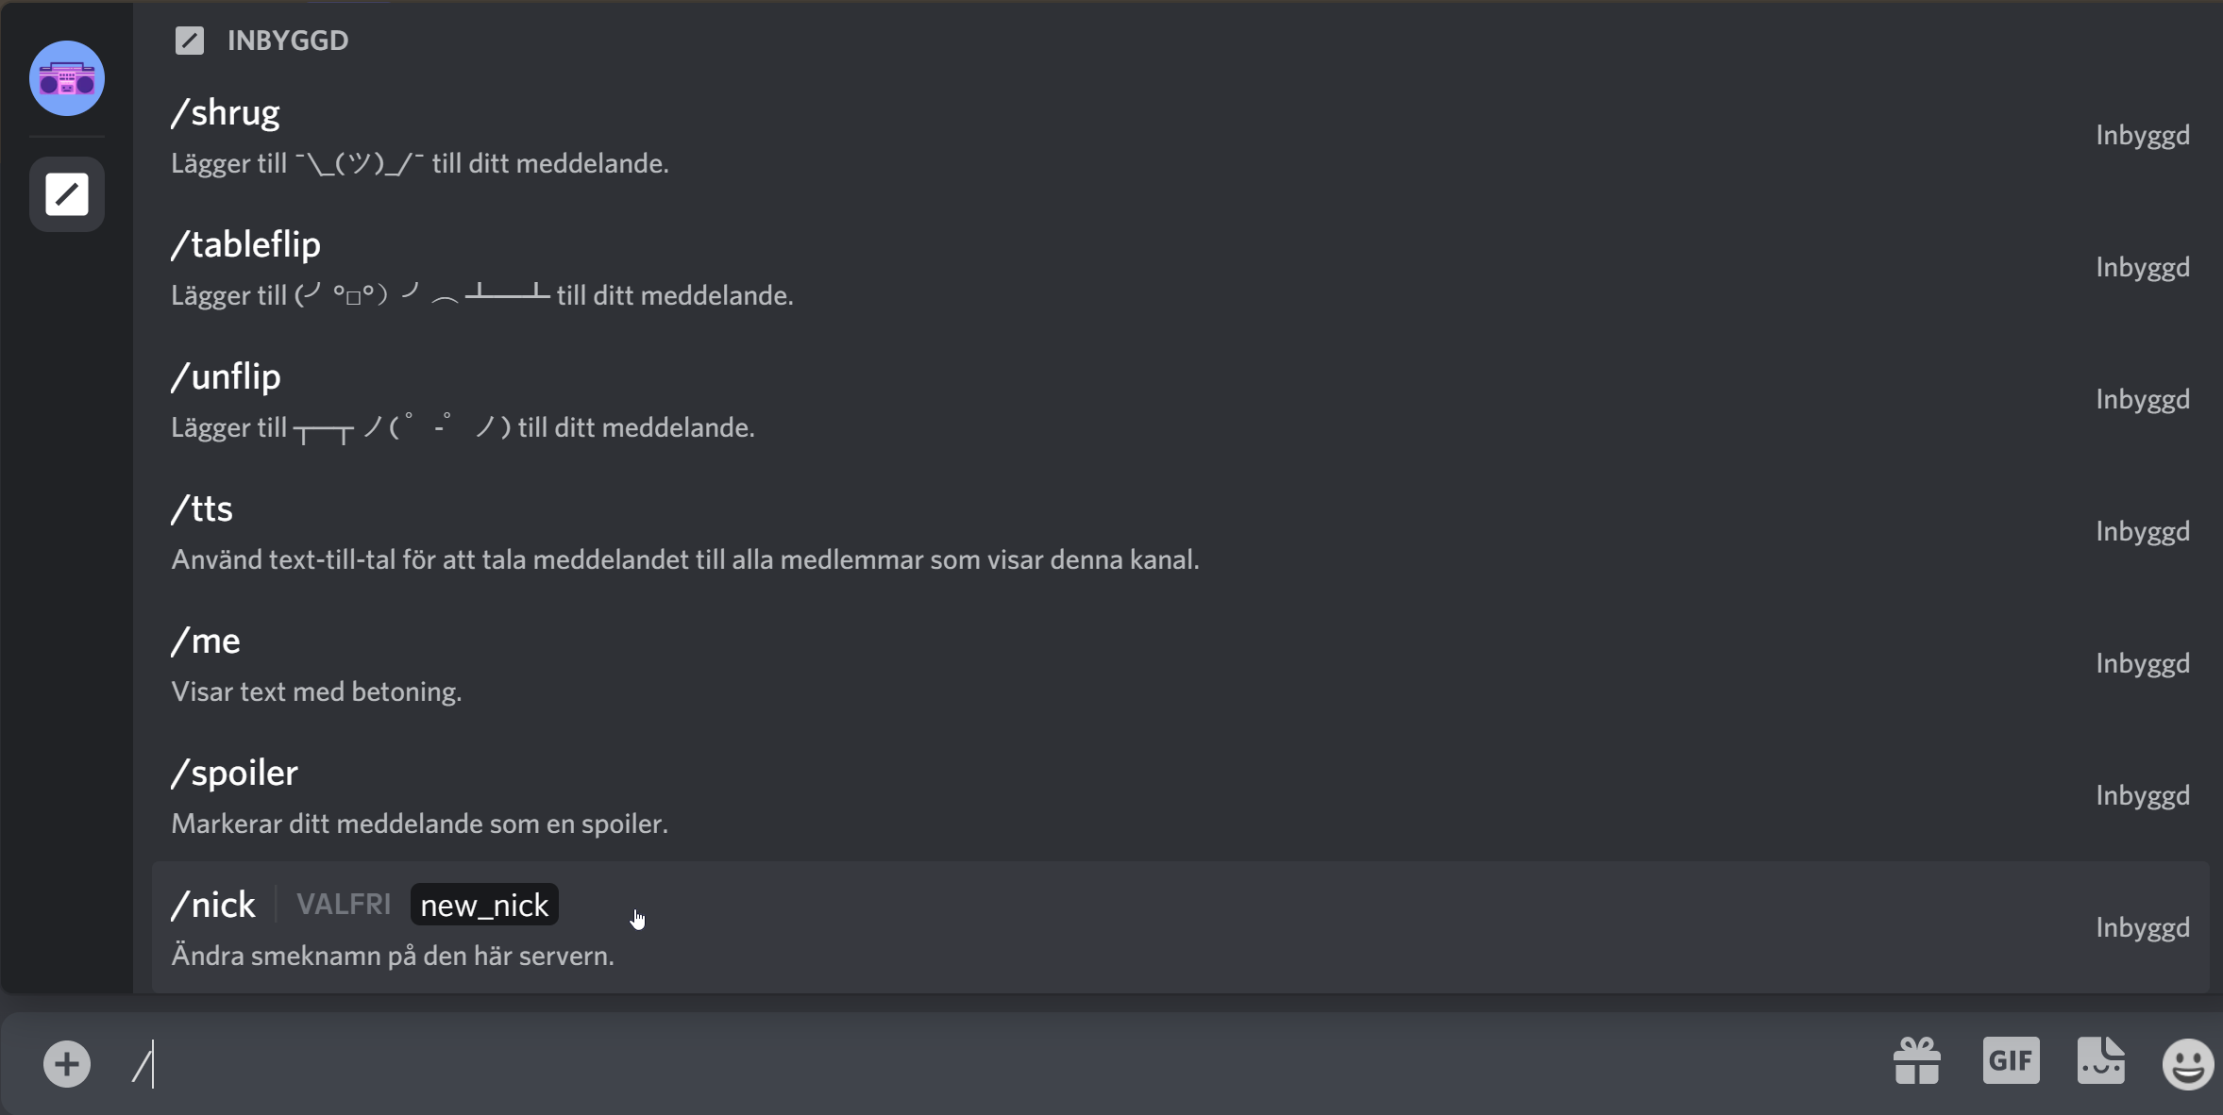2223x1115 pixels.
Task: Click the small slash icon beside INBYGGD header
Action: (189, 41)
